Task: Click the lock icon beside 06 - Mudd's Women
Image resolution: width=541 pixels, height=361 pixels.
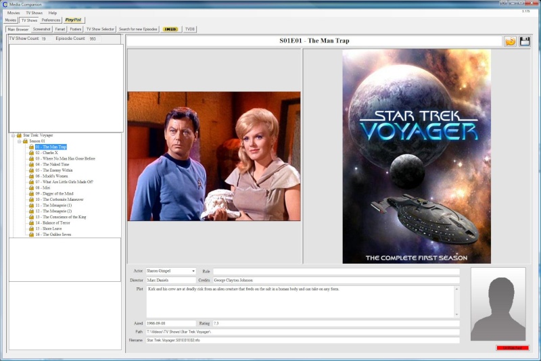Action: (31, 176)
